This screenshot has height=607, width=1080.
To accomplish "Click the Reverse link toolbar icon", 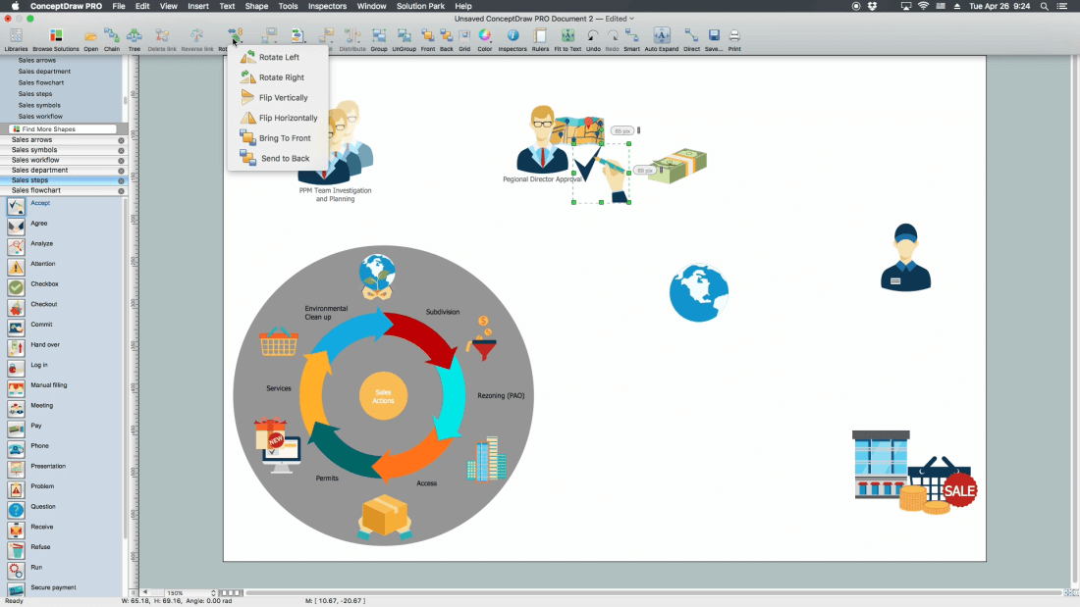I will 197,39.
